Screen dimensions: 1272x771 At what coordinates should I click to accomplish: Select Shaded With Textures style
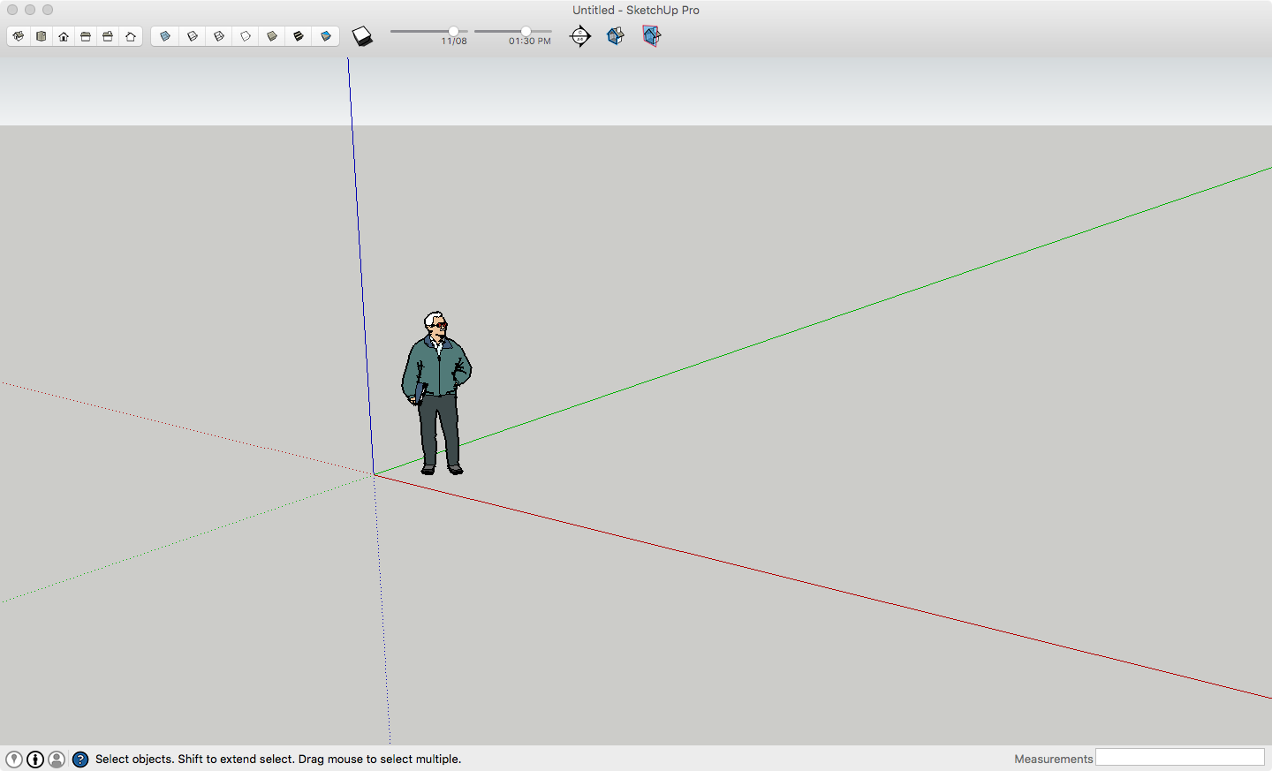pos(299,36)
